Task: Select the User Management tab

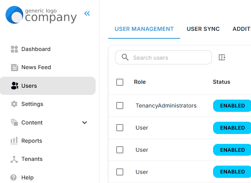Action: pyautogui.click(x=144, y=29)
